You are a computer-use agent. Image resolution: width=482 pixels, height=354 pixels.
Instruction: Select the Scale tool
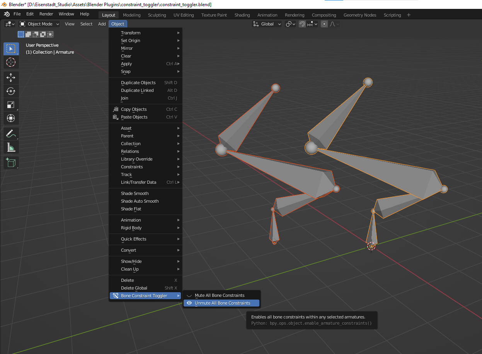click(x=11, y=105)
